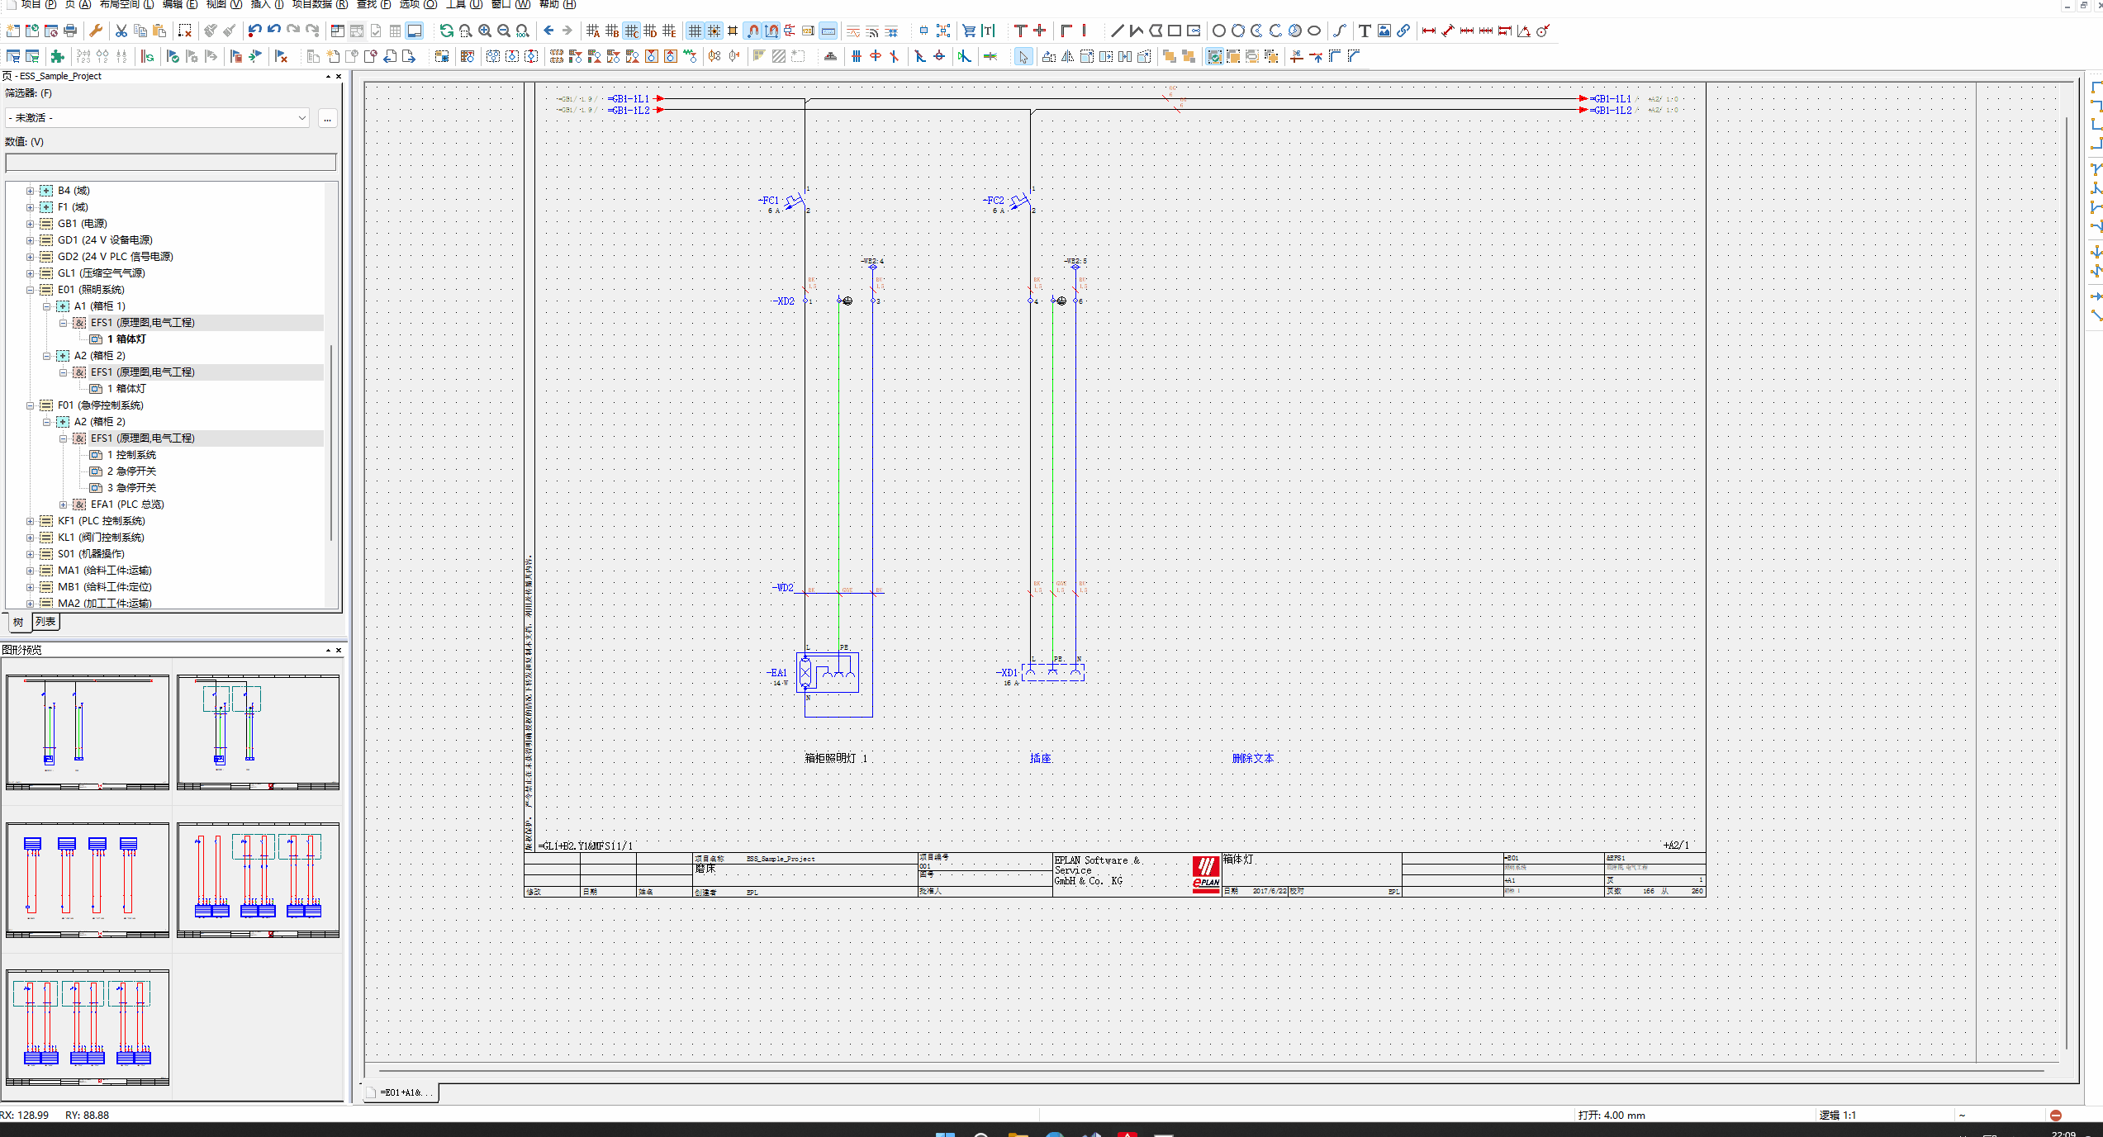2103x1137 pixels.
Task: Select the ellipse drawing tool
Action: (x=1314, y=31)
